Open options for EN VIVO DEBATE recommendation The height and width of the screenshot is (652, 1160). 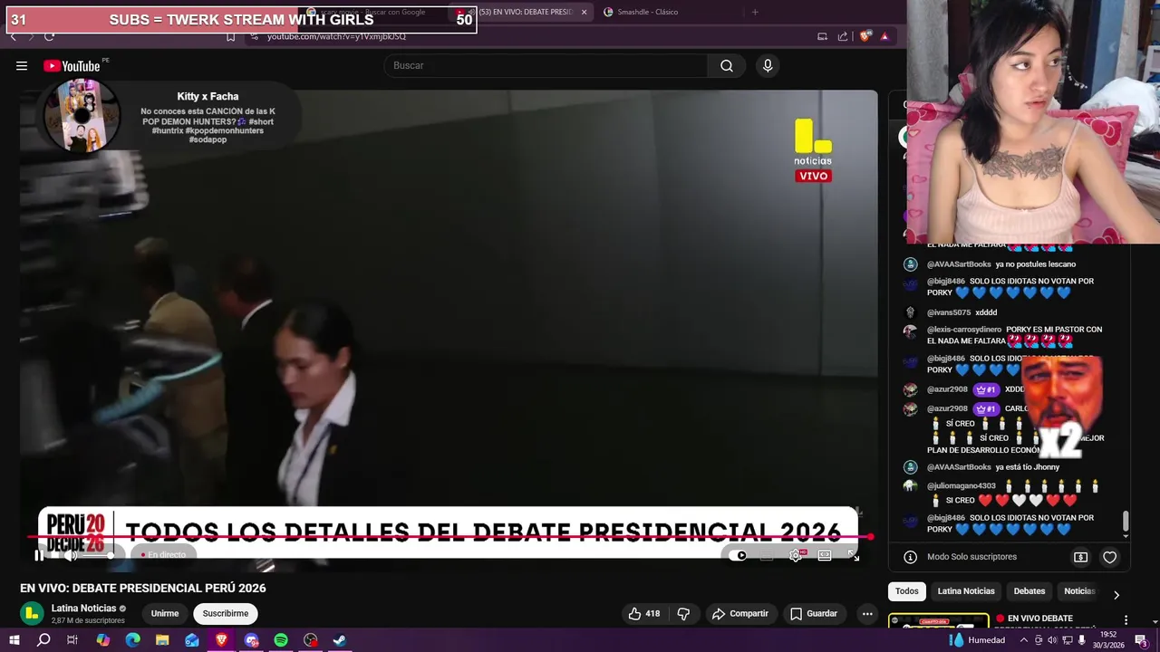[1126, 619]
